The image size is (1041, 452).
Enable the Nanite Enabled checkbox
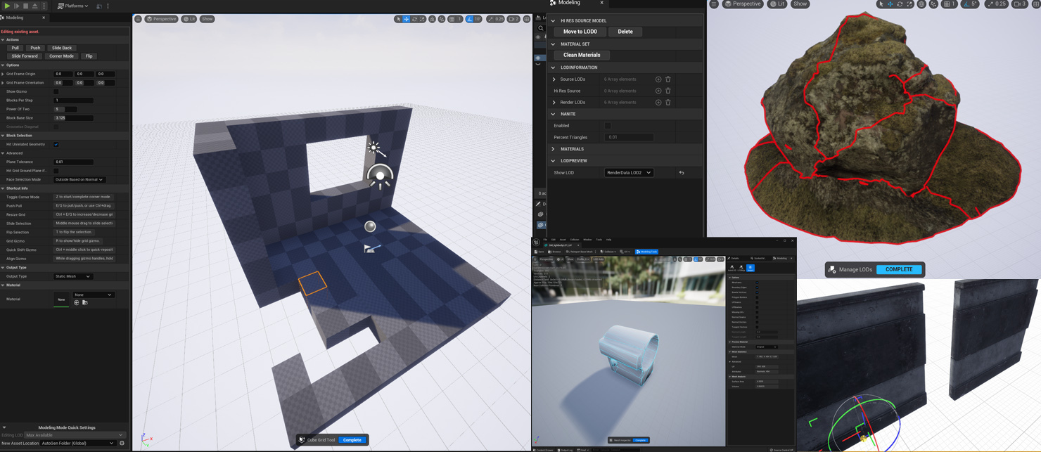tap(608, 126)
